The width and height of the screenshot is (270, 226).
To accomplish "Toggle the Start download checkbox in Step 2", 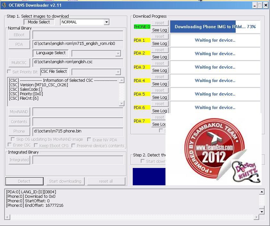I will click(x=143, y=161).
